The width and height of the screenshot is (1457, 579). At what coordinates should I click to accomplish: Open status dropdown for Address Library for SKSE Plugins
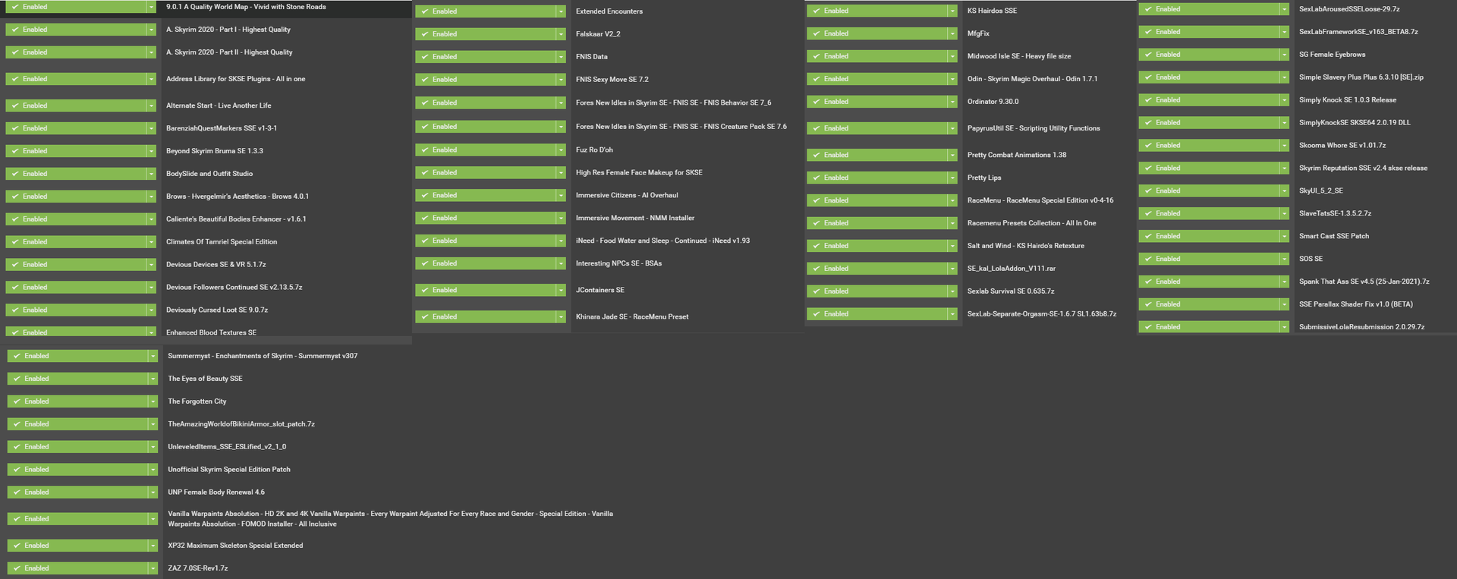pos(152,79)
